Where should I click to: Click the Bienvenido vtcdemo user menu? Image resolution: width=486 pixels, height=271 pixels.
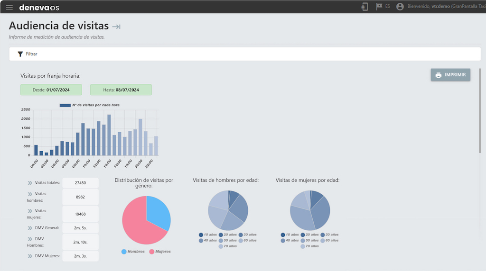click(444, 7)
